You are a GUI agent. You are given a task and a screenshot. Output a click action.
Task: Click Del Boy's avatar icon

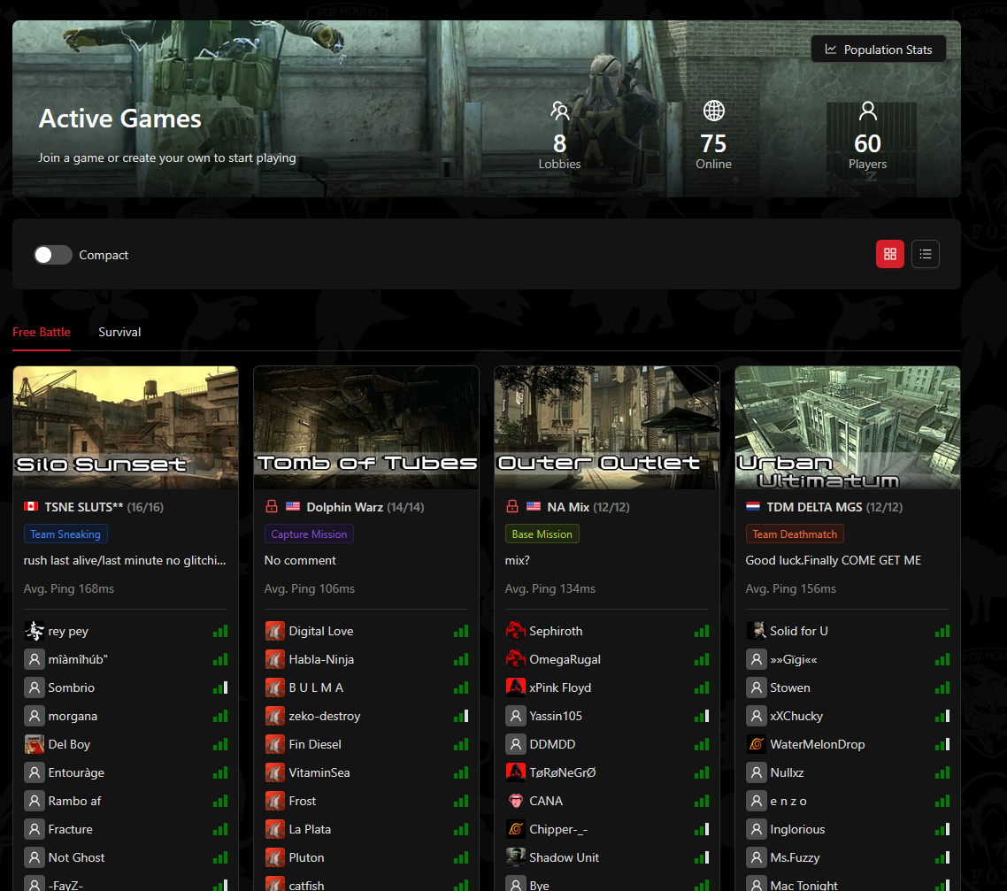34,744
